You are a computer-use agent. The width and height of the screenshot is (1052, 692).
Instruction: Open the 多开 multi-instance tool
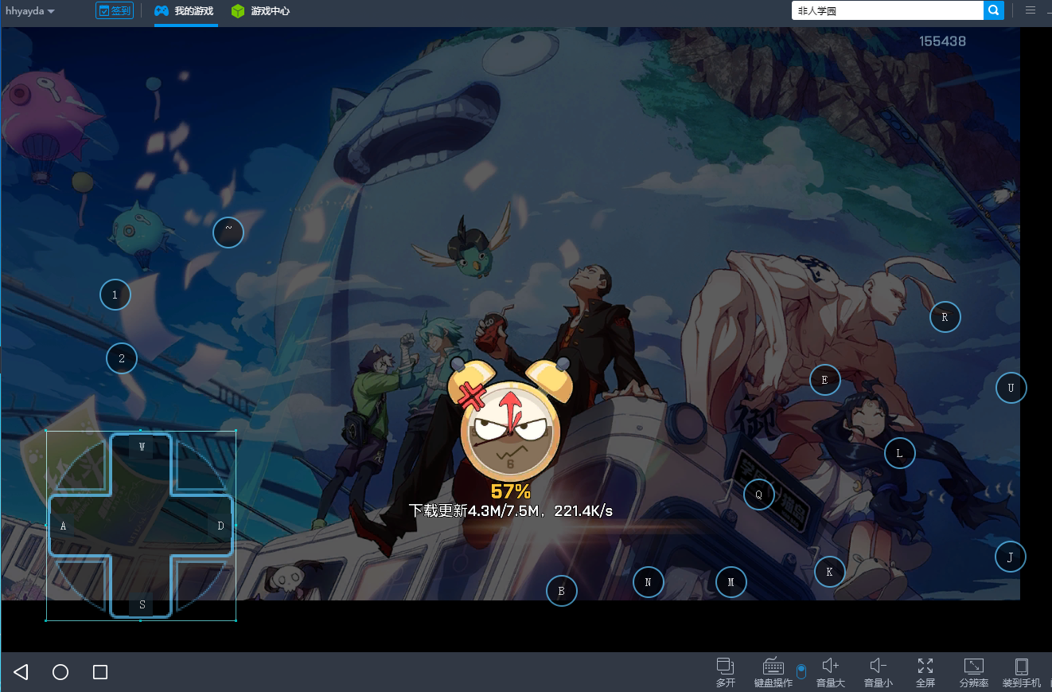(x=725, y=673)
